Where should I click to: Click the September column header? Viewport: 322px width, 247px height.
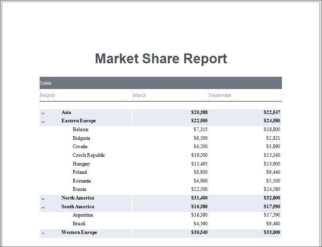coord(220,95)
